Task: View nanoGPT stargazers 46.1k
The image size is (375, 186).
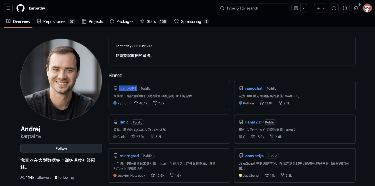Action: 141,103
